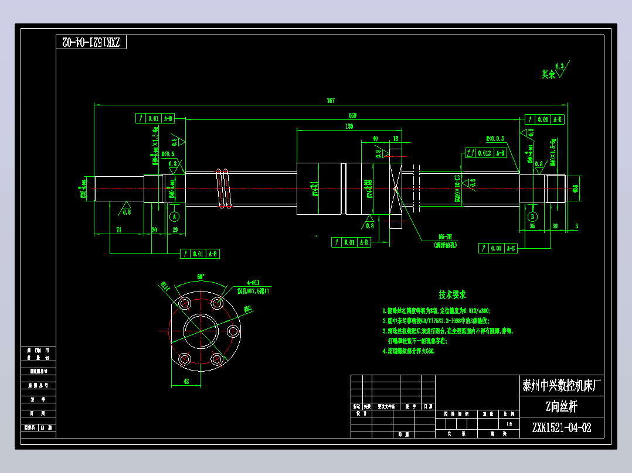Click the 3 chamfer dimension on the right end

click(576, 226)
